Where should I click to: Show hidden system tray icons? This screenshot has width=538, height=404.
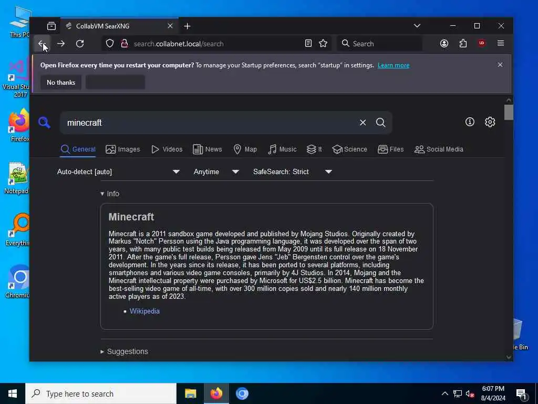[444, 393]
